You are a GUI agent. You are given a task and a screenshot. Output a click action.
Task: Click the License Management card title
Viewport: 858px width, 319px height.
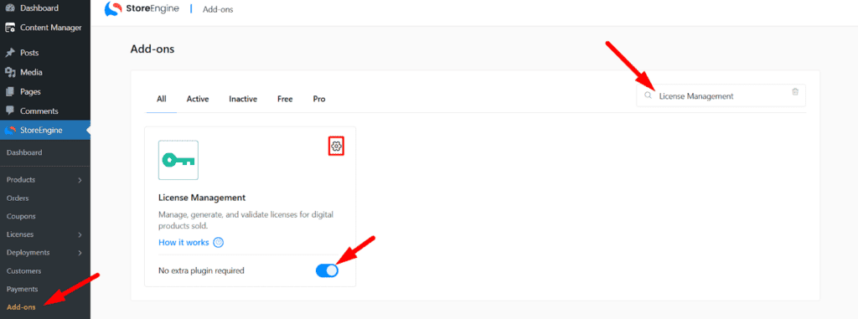coord(202,198)
